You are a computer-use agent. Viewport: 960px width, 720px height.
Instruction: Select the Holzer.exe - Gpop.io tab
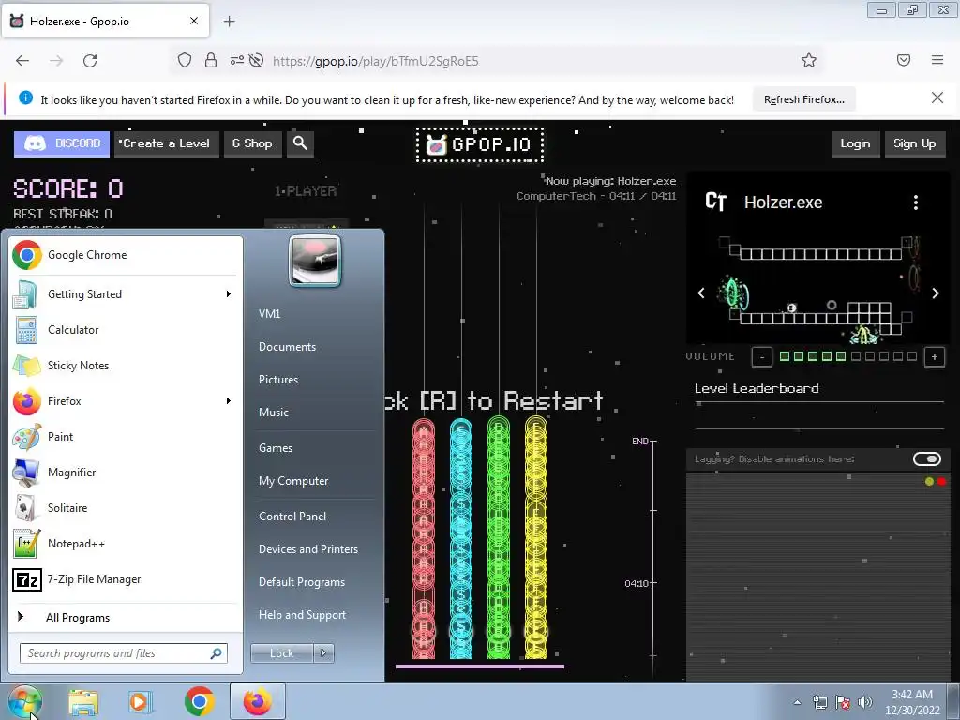click(x=106, y=21)
